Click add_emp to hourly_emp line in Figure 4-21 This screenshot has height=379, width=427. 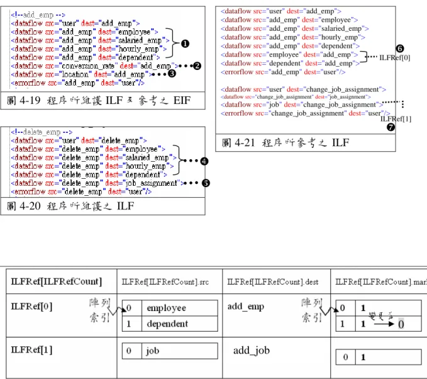(x=293, y=37)
